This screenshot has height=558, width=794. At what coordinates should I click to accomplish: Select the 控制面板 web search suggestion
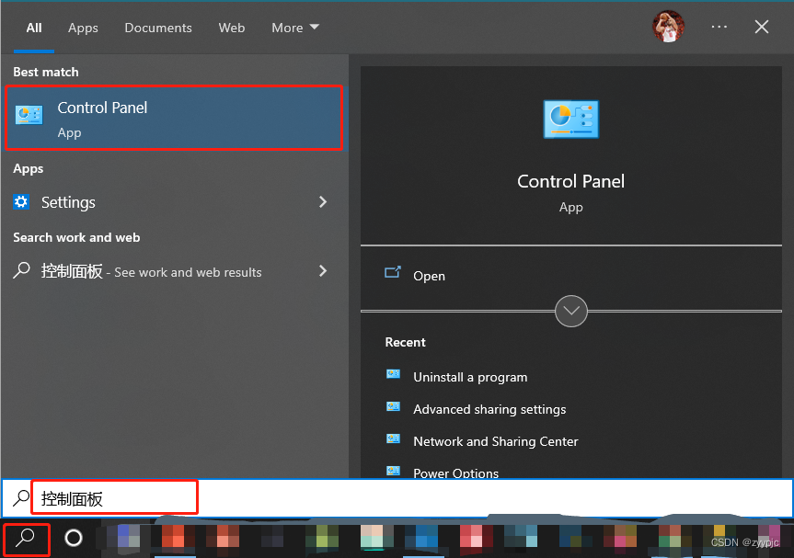tap(174, 271)
